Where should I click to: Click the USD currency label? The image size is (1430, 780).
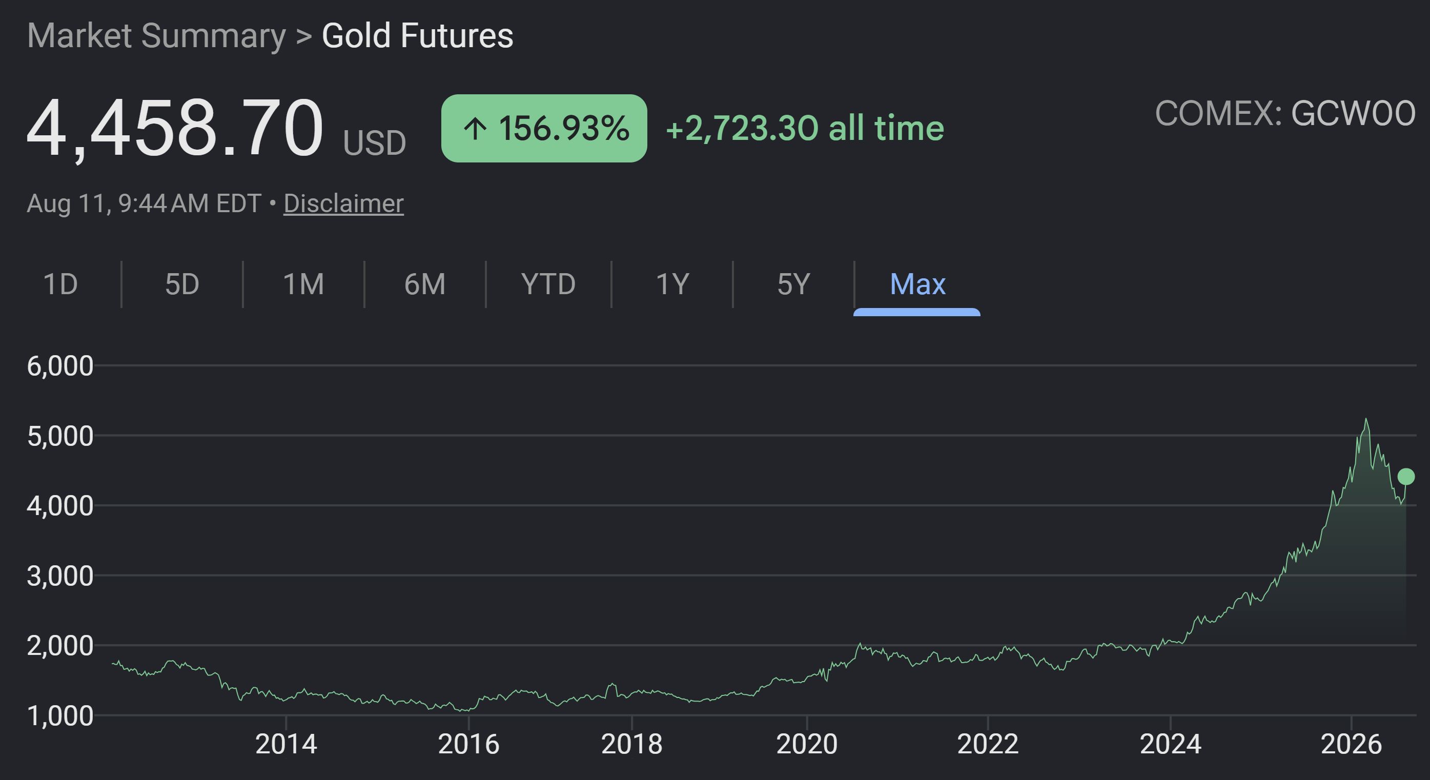pyautogui.click(x=375, y=143)
